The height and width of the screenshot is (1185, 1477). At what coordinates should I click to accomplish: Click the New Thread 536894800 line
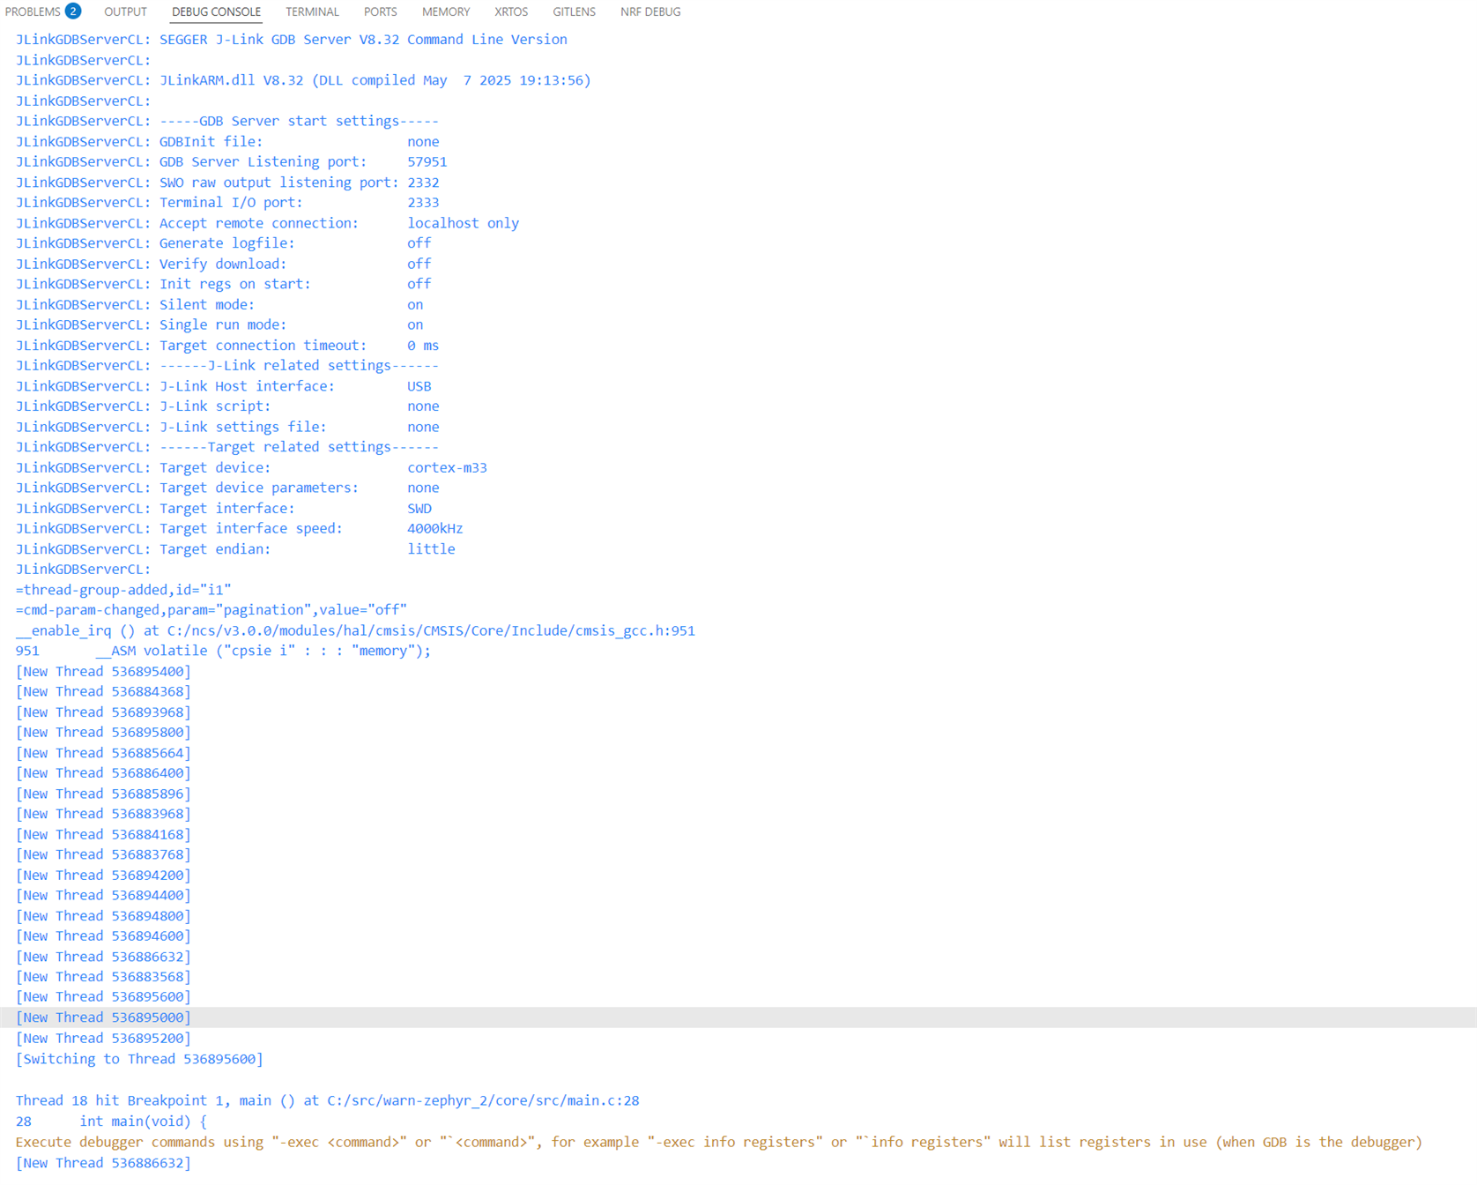103,916
